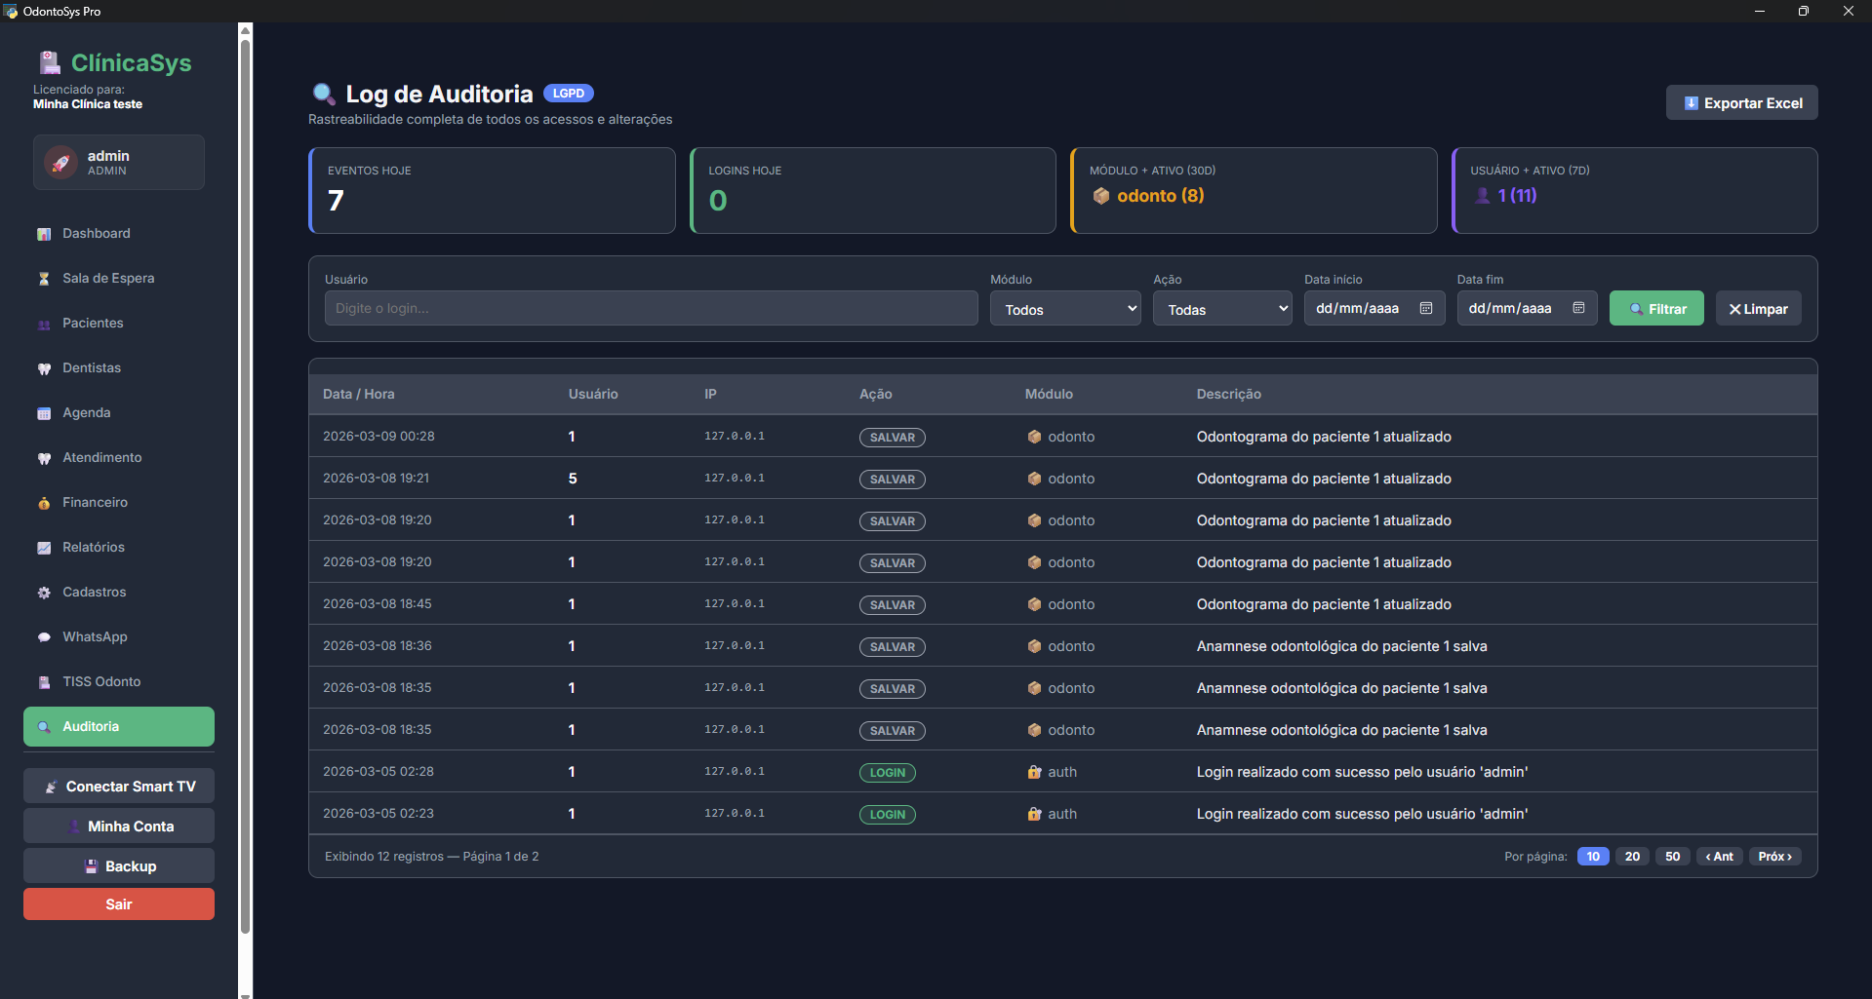
Task: Click the Financeiro money bag icon
Action: 44,503
